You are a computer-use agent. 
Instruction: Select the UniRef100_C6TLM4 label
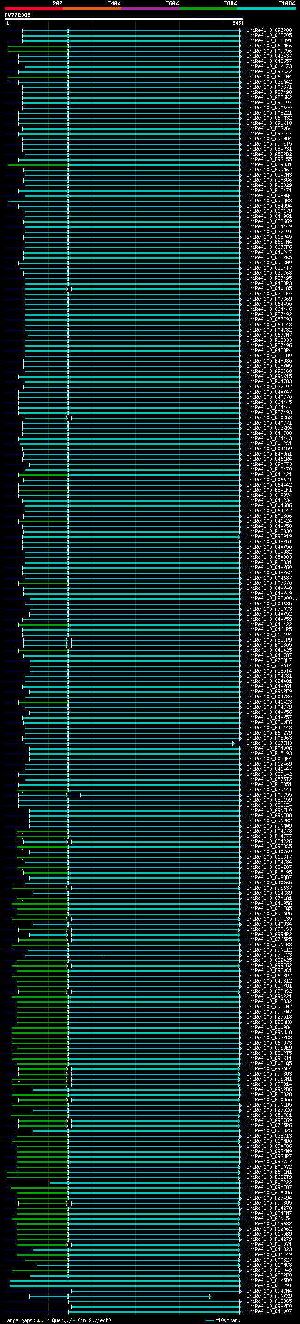pyautogui.click(x=269, y=77)
